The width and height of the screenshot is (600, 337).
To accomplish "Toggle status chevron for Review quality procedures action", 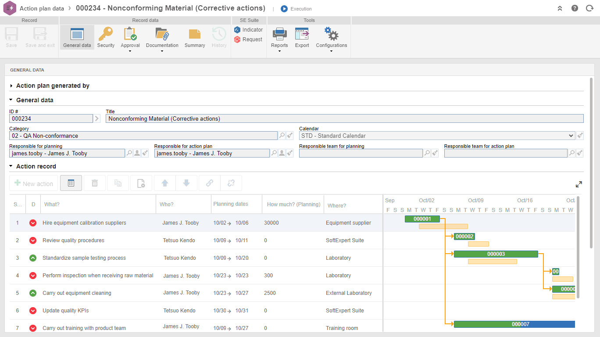I will point(32,240).
